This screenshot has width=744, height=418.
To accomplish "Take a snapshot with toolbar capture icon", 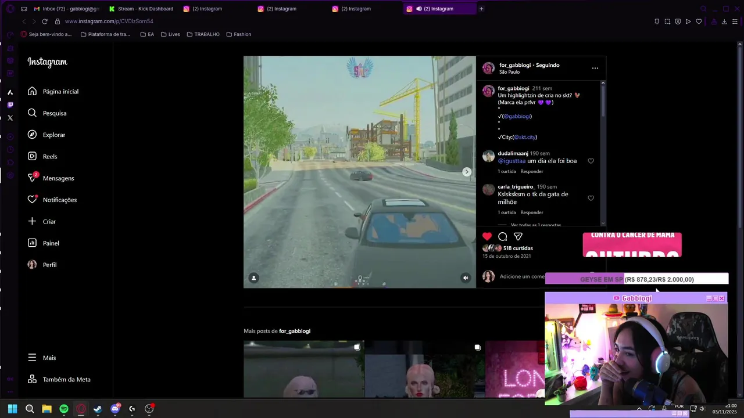I will [667, 21].
